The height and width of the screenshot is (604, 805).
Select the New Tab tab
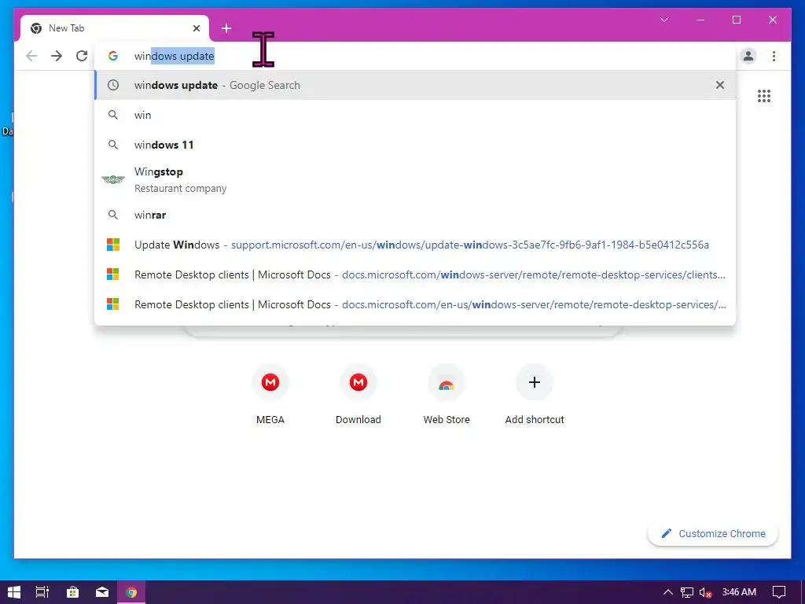[115, 28]
